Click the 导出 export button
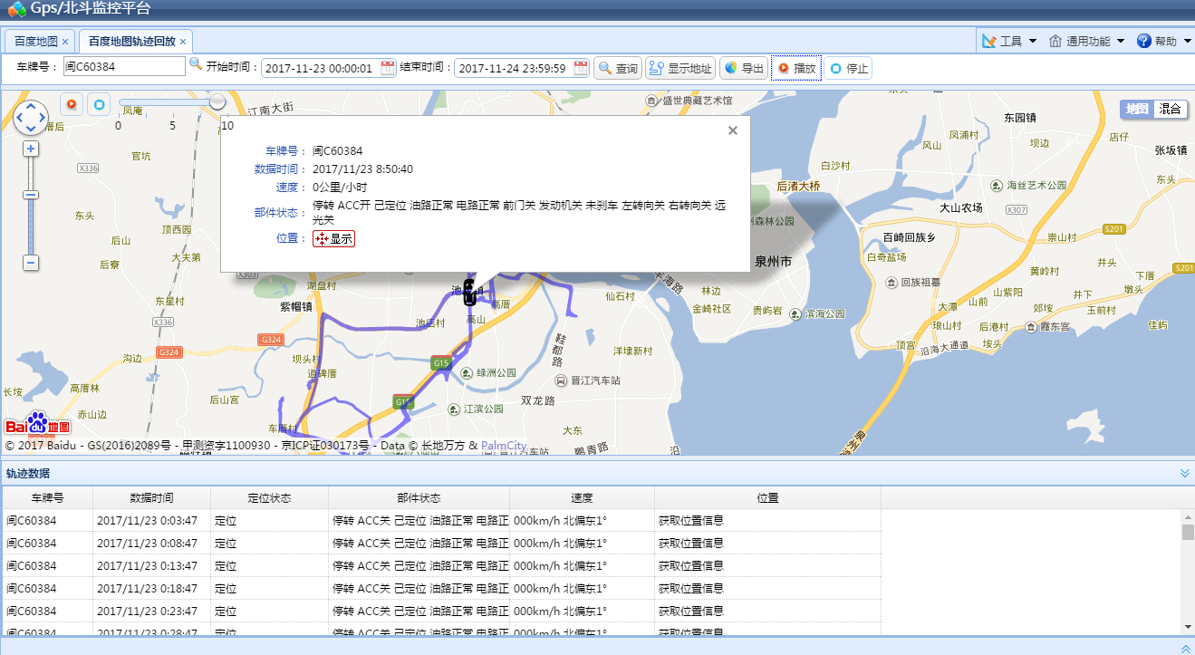Image resolution: width=1195 pixels, height=655 pixels. click(x=744, y=68)
